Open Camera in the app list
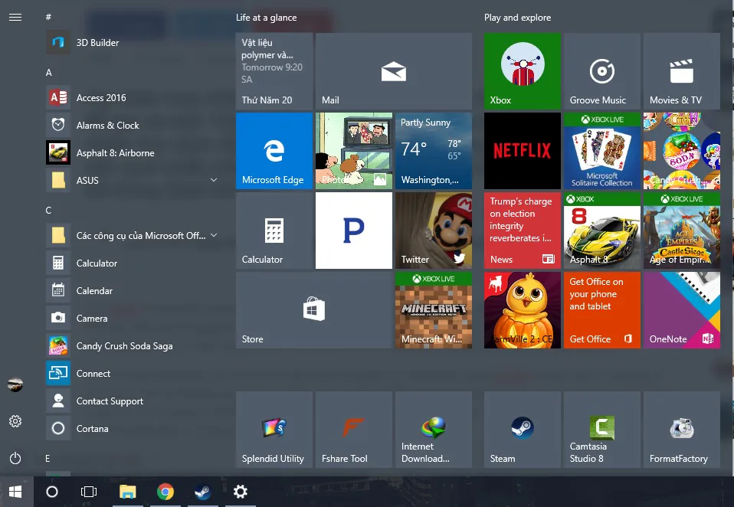 click(133, 318)
